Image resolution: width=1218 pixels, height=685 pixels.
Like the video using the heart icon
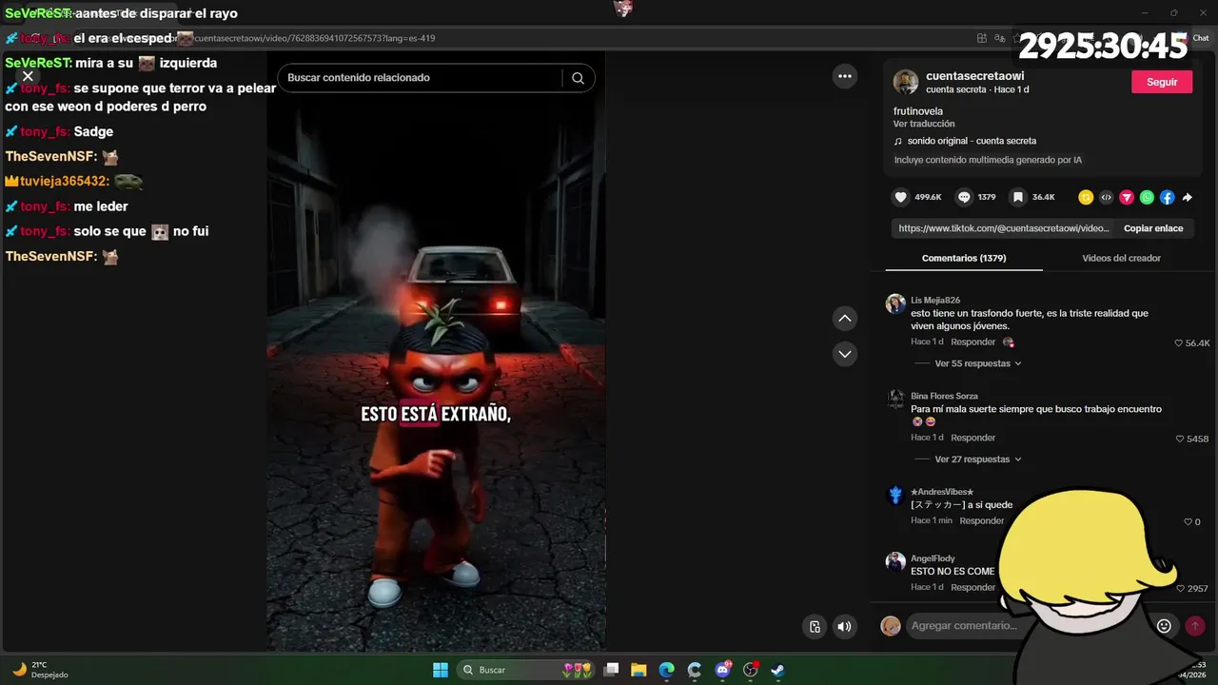(x=900, y=197)
